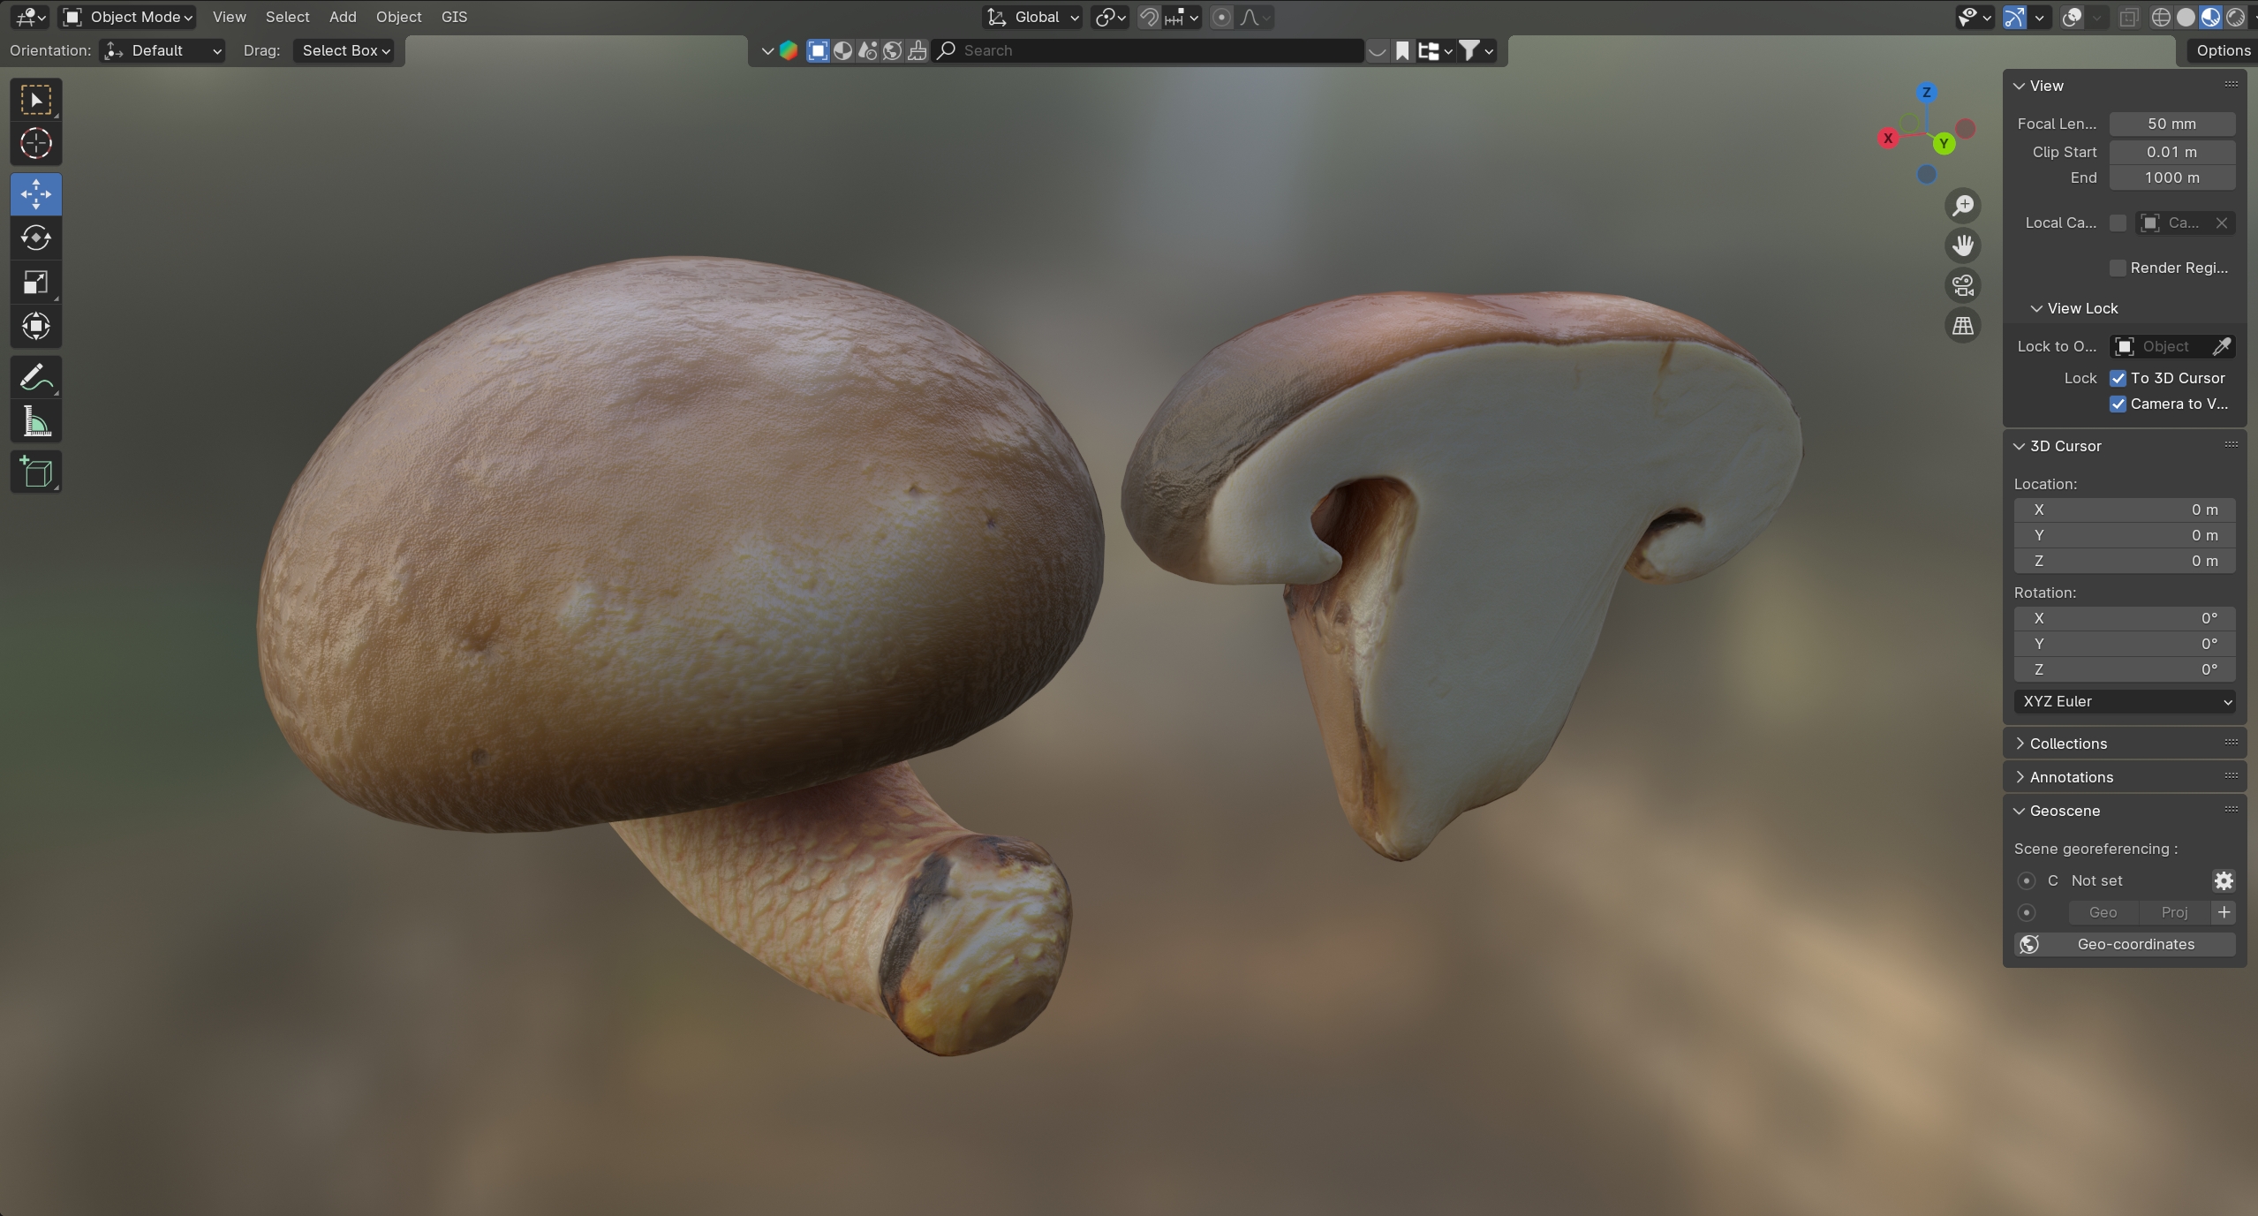Disable Camera to View checkbox
The width and height of the screenshot is (2258, 1216).
coord(2118,404)
